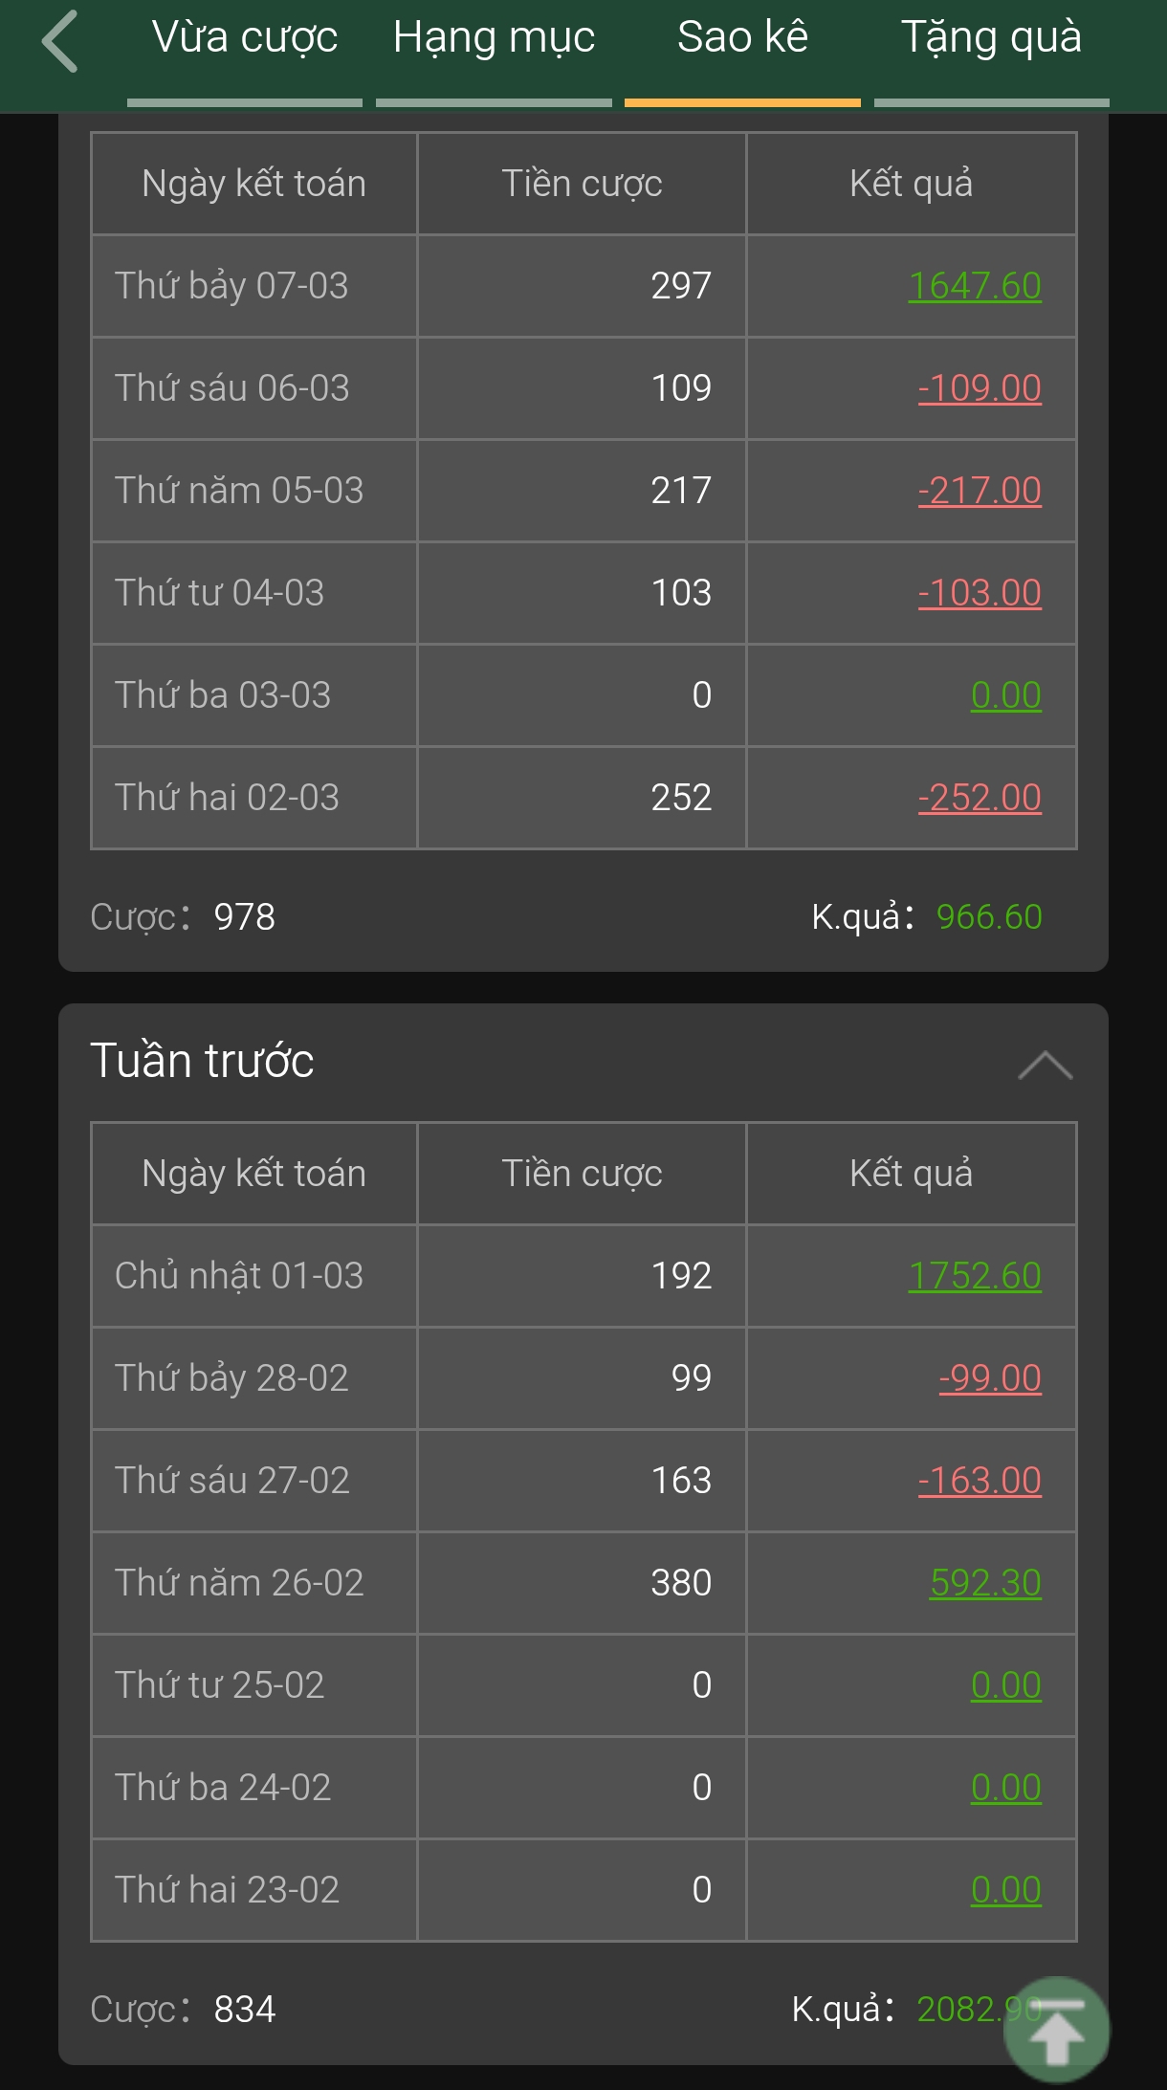Go to the Tặng quà tab

991,38
